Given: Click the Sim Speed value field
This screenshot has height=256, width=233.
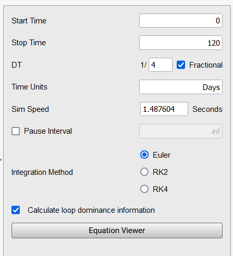Looking at the screenshot, I should click(x=164, y=109).
